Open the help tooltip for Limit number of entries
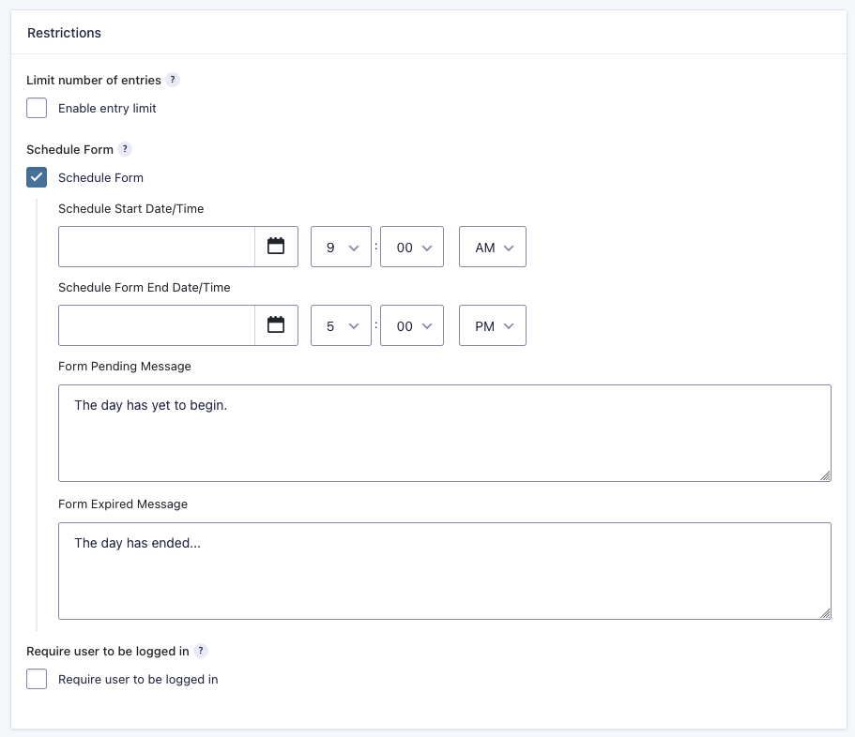This screenshot has width=855, height=737. (172, 81)
